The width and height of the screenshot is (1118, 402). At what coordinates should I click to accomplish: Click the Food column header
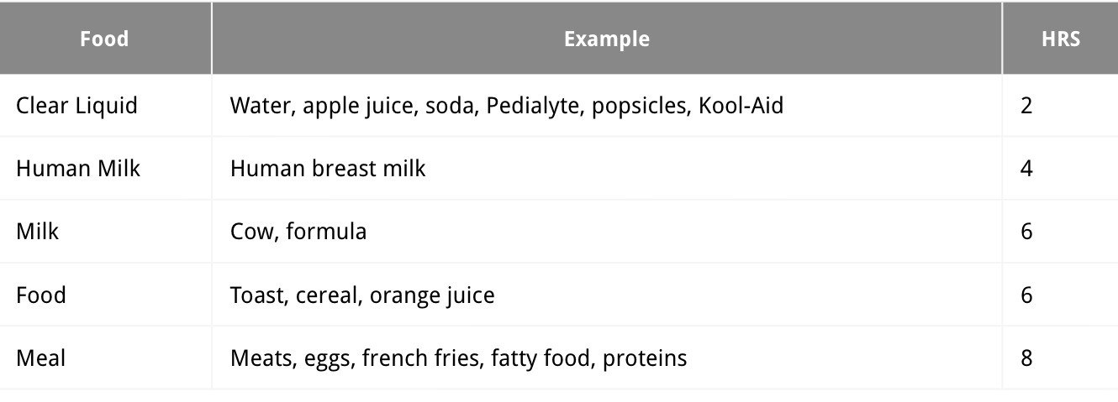pos(105,39)
